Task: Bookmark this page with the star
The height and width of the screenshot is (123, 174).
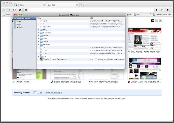Action: 26,10
